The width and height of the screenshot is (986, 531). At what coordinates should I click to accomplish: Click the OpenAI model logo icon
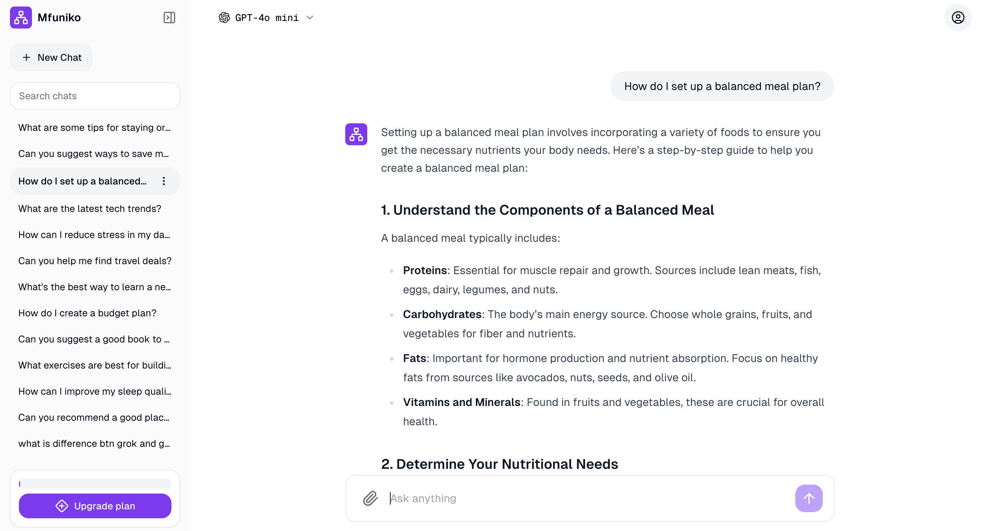click(x=224, y=18)
